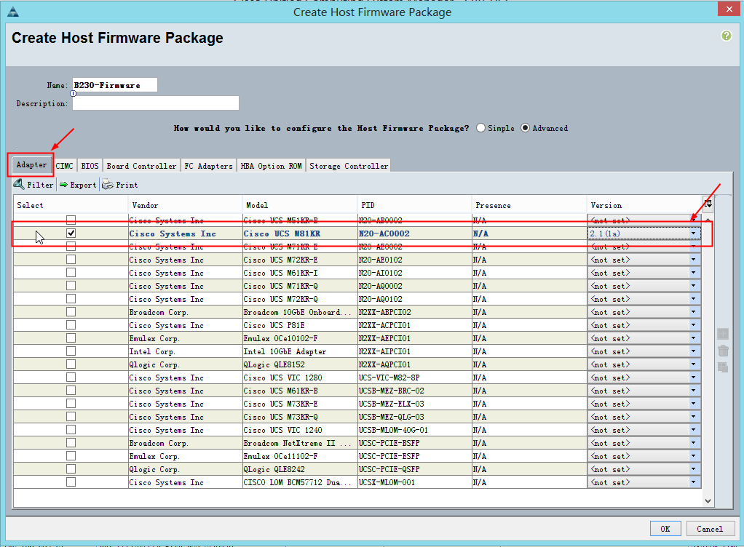The image size is (744, 547).
Task: Click the Filter toolbar button label
Action: pos(40,185)
